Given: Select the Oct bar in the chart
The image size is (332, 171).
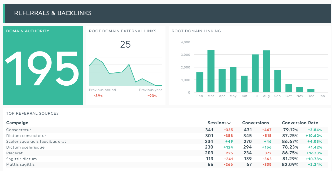Looking at the screenshot, I should click(289, 88).
